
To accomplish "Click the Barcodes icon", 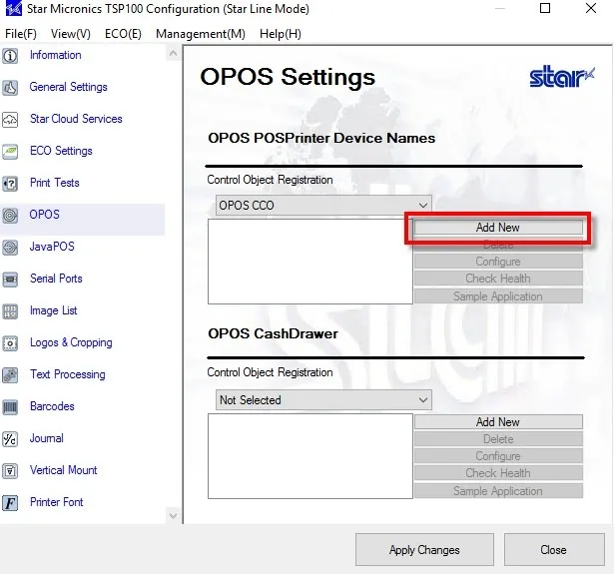I will point(10,407).
